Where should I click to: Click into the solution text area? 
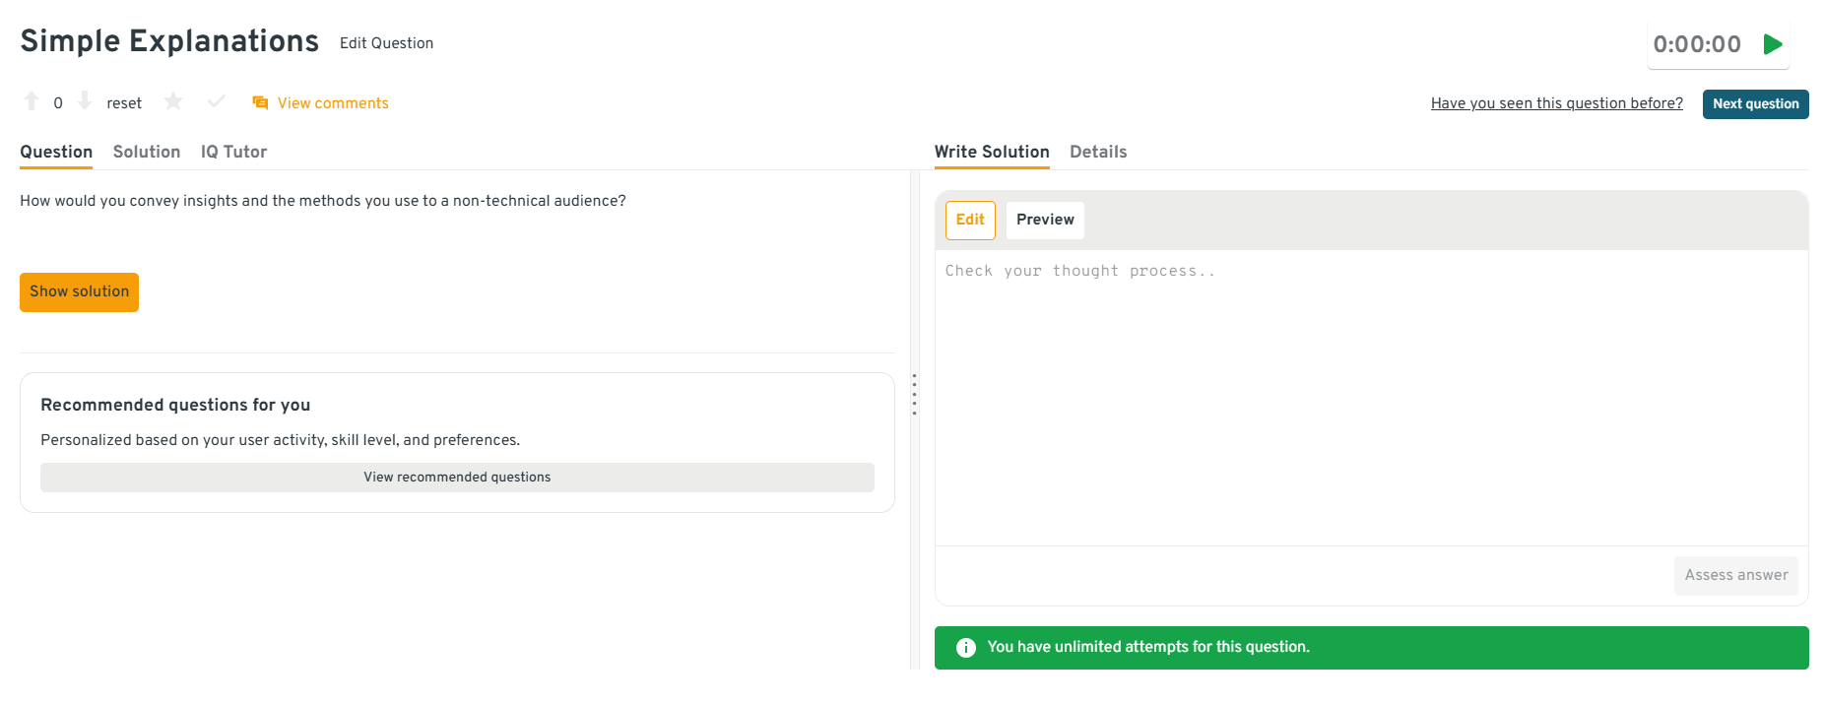1371,394
